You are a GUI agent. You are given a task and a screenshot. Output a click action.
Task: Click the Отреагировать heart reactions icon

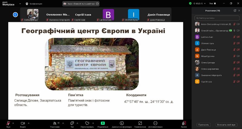click(x=87, y=123)
